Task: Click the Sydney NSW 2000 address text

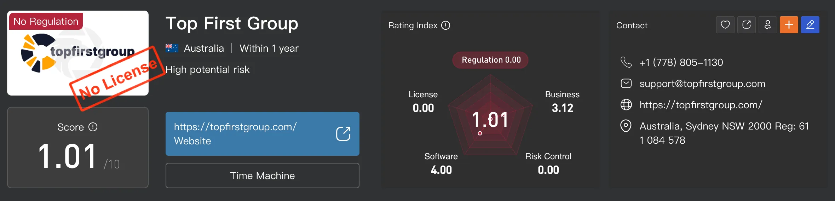Action: pos(724,133)
